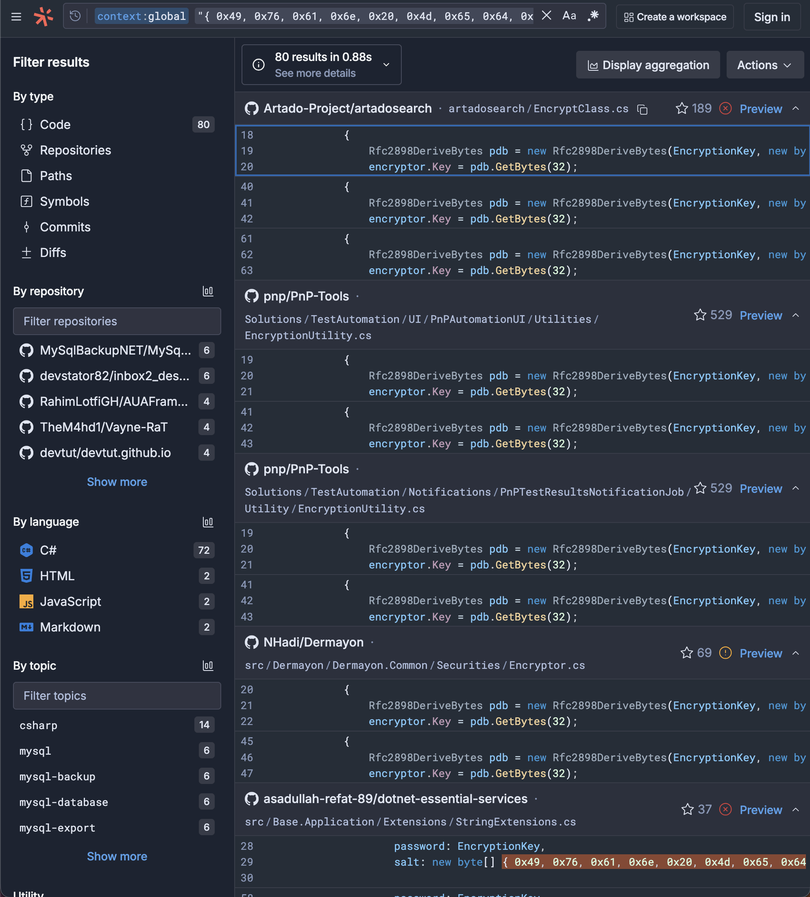Preview PnPTestResultsNotificationJob EncryptionUtility result
810x897 pixels.
pos(761,488)
